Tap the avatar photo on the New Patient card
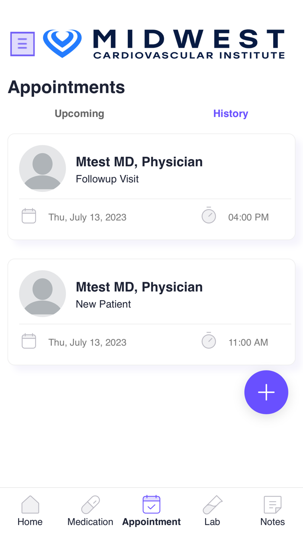The width and height of the screenshot is (303, 539). (42, 293)
